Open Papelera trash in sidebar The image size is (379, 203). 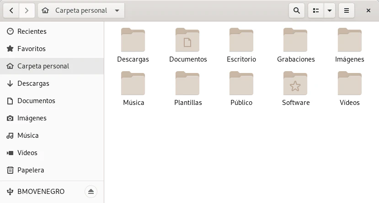31,170
